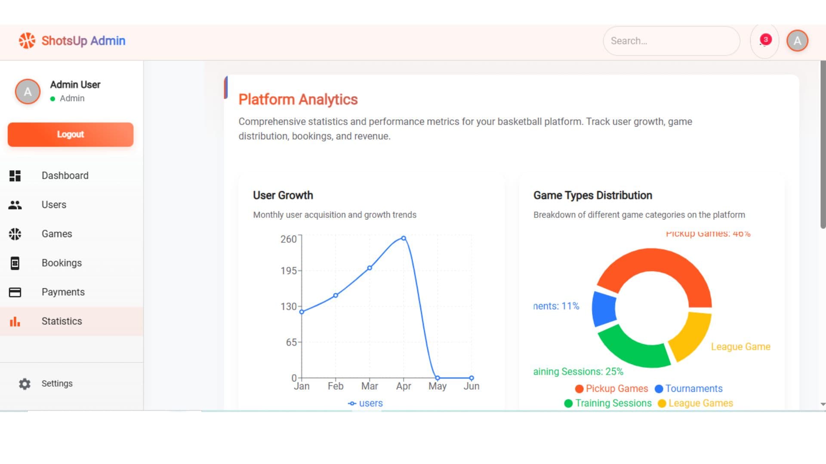This screenshot has height=464, width=826.
Task: Switch to the Statistics sidebar tab
Action: (62, 321)
